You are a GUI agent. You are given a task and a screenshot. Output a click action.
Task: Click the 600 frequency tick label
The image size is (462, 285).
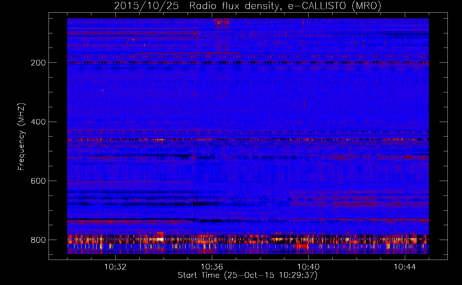[x=38, y=181]
